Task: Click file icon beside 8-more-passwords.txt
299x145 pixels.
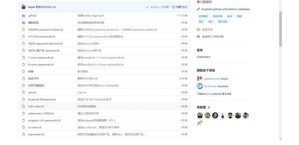Action: [x=23, y=65]
